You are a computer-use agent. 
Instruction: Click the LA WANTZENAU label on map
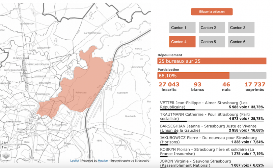[x=92, y=33]
